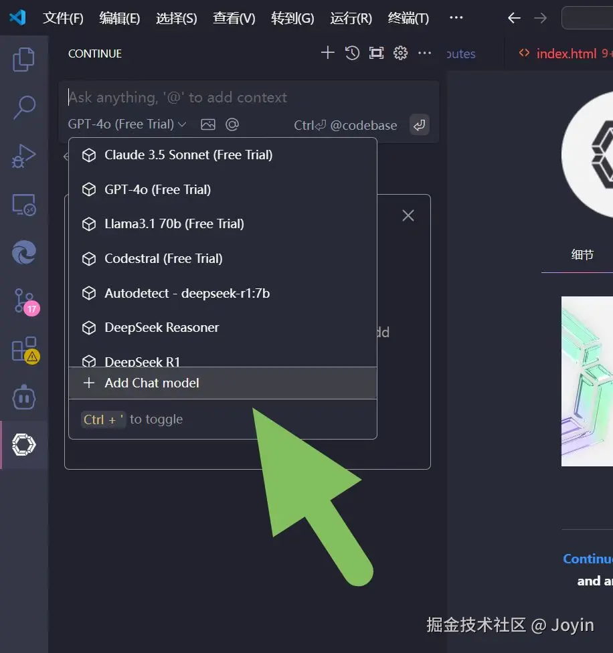
Task: Open Remote Explorer in activity bar
Action: coord(23,205)
